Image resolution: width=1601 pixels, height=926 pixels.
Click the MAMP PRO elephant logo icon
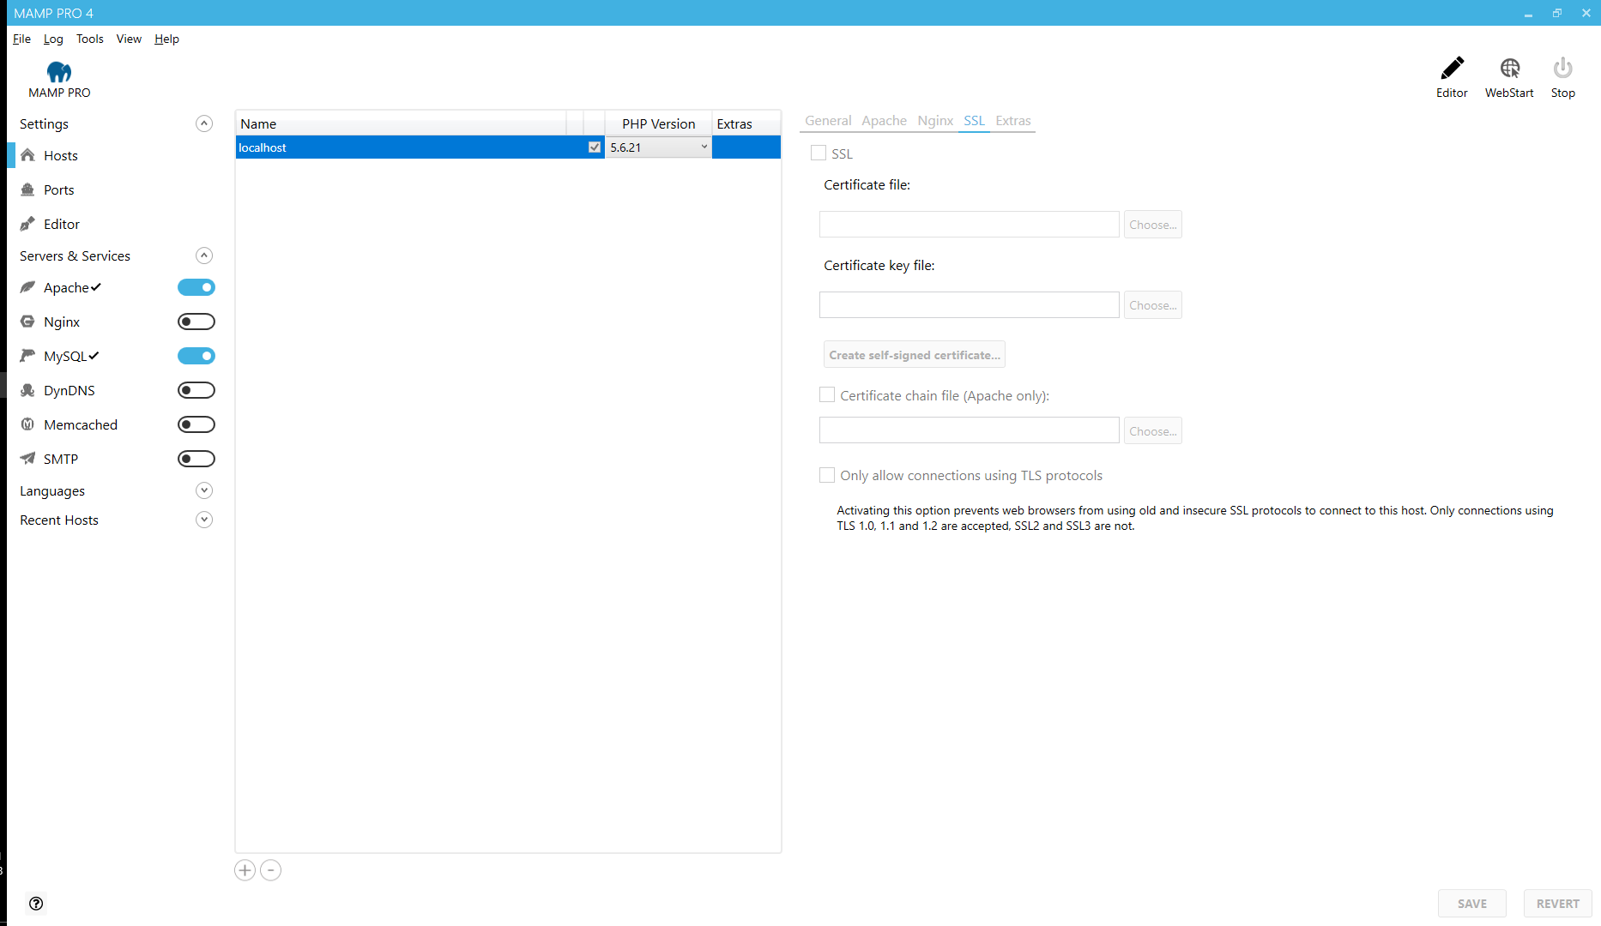tap(59, 71)
